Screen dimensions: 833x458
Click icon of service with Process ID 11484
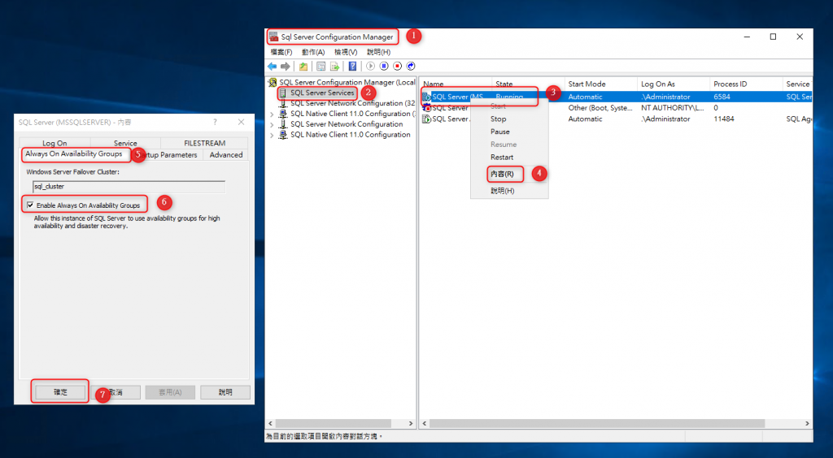pos(426,119)
